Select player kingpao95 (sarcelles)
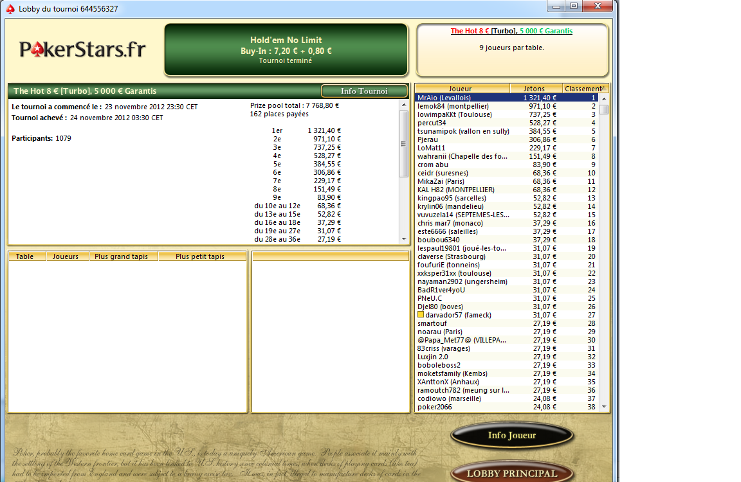741x482 pixels. click(x=506, y=198)
